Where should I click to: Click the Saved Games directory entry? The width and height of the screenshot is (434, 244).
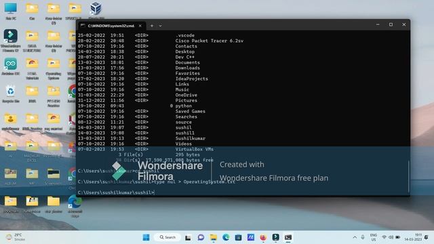[191, 111]
